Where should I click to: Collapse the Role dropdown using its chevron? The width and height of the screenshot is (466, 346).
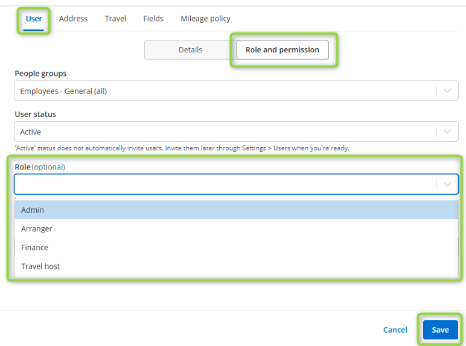pyautogui.click(x=447, y=184)
